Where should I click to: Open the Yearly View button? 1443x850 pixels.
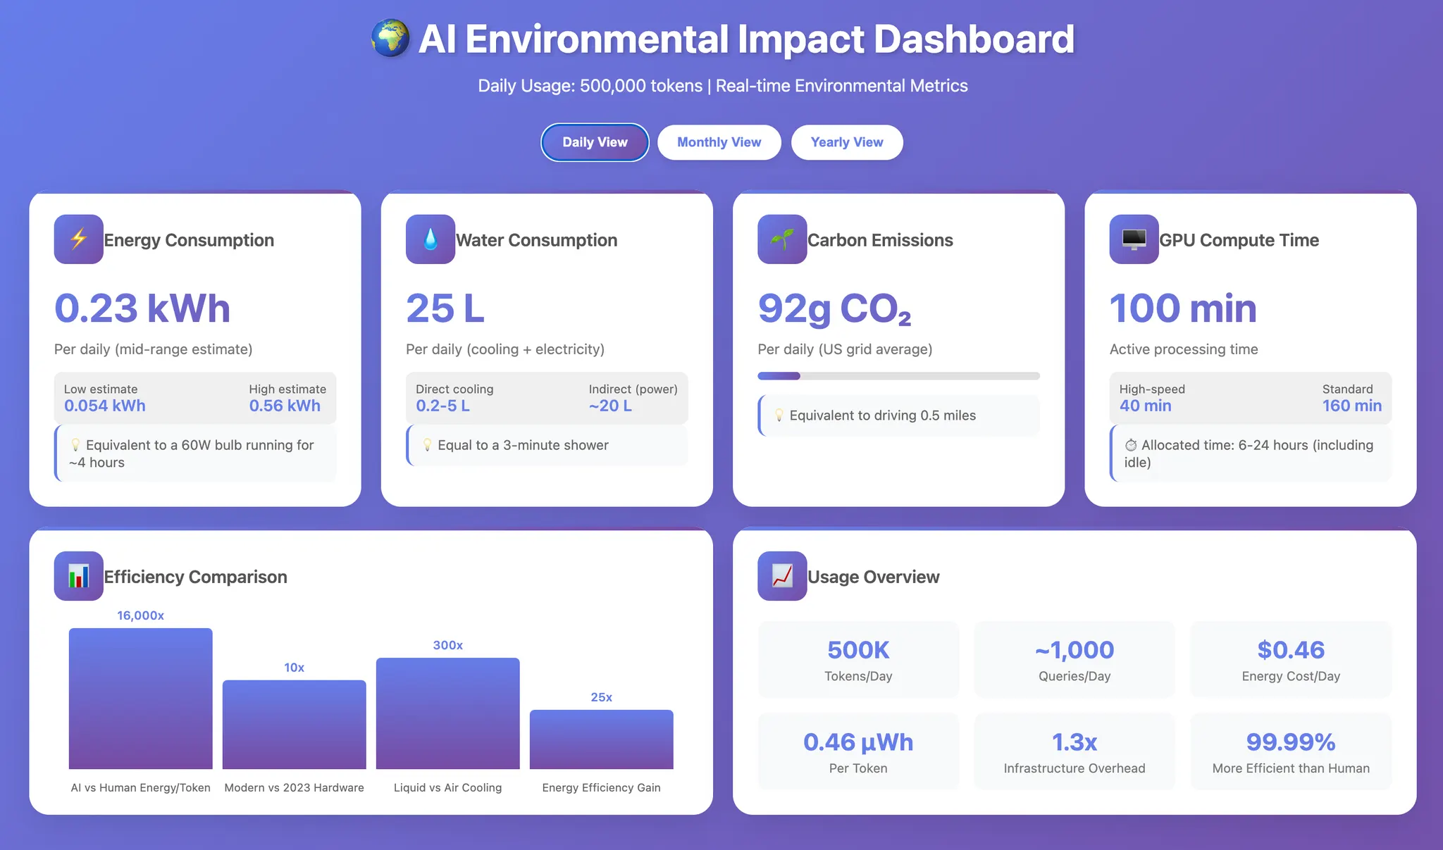point(847,142)
